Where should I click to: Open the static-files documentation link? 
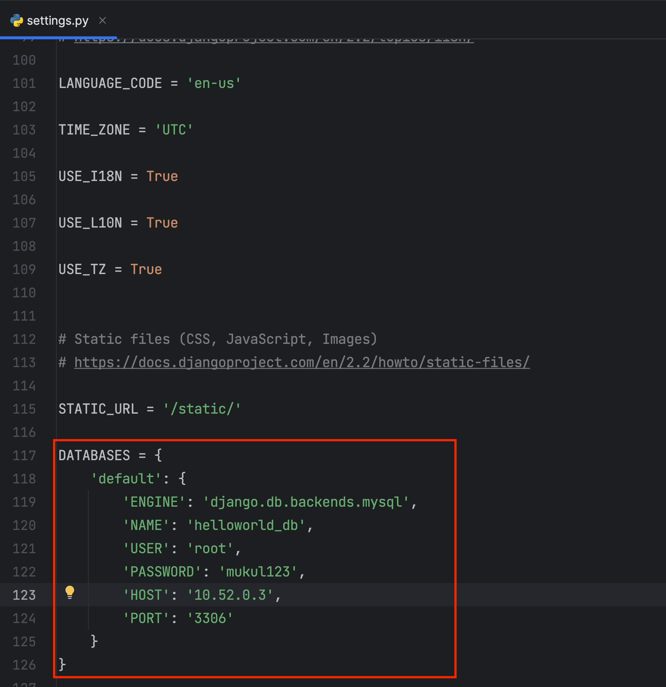pos(302,362)
